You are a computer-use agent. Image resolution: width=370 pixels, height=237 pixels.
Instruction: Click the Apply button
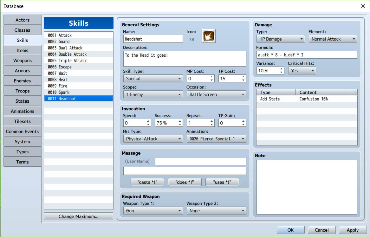(x=352, y=230)
